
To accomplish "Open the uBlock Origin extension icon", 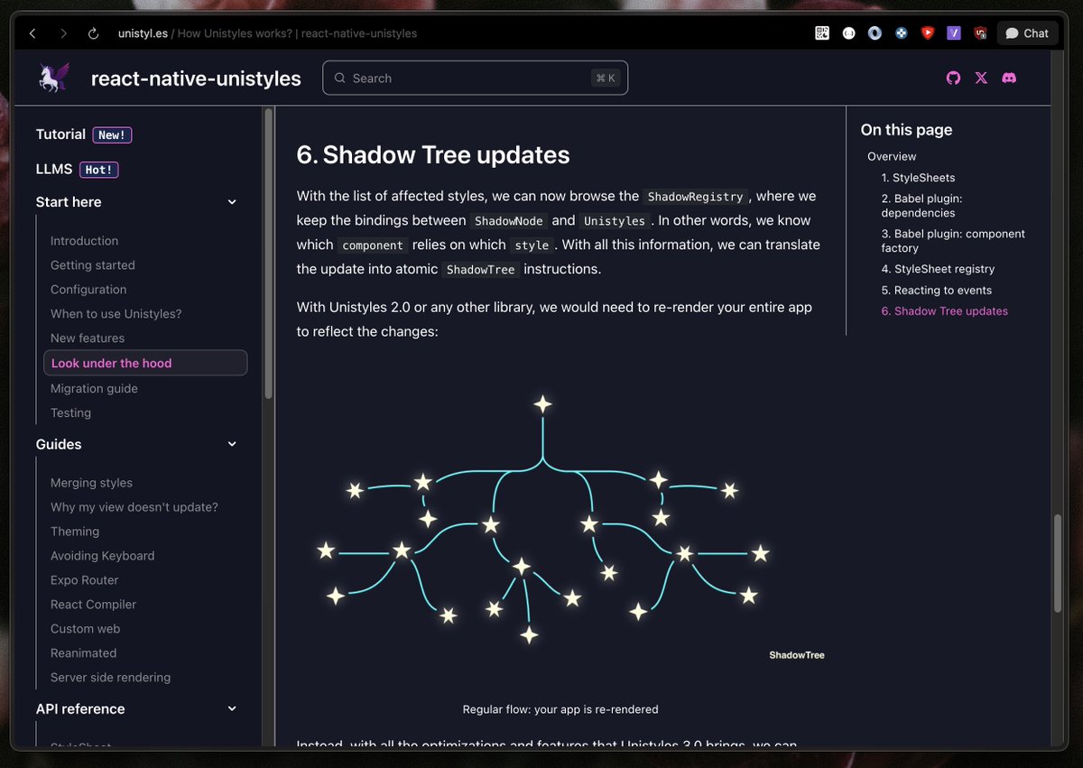I will click(x=980, y=33).
